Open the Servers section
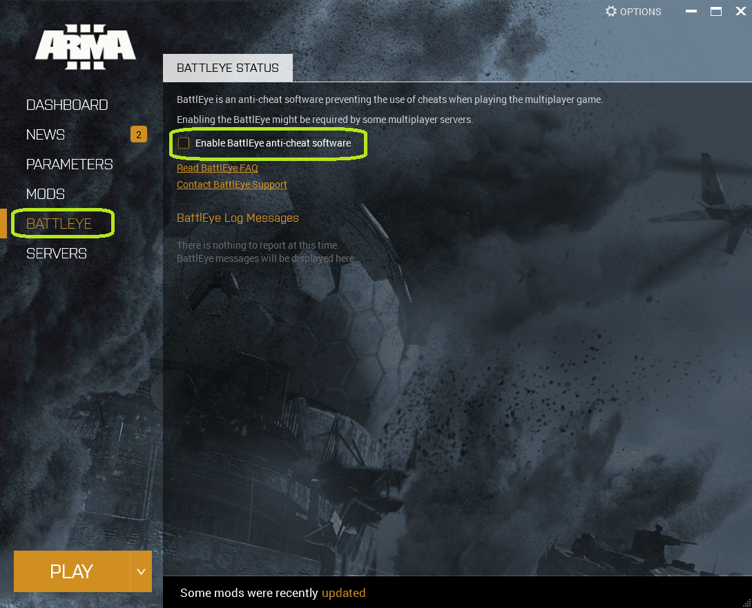The height and width of the screenshot is (608, 752). coord(57,254)
